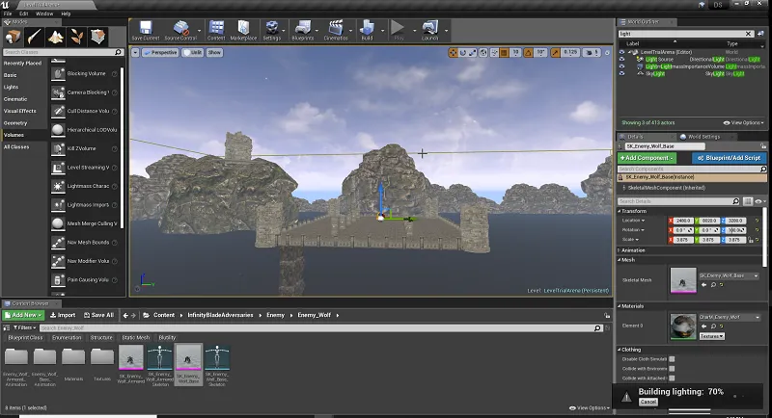Open Blueprints from the toolbar
This screenshot has height=418, width=772.
(x=302, y=31)
